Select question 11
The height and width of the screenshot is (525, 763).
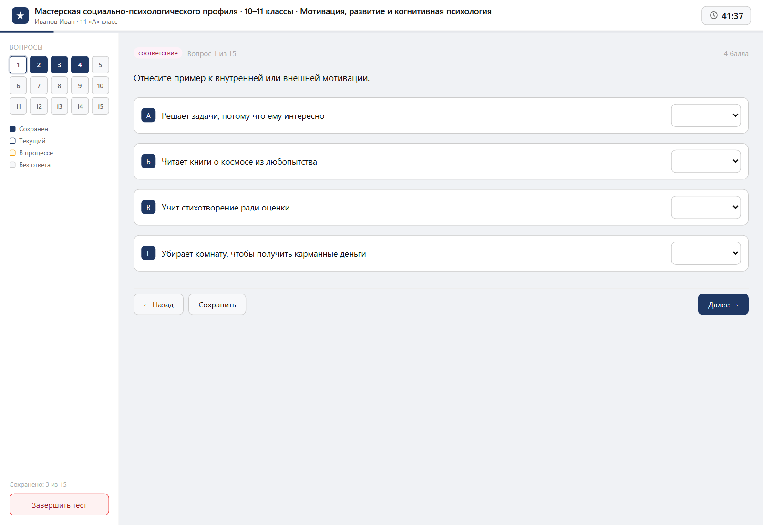(x=18, y=106)
